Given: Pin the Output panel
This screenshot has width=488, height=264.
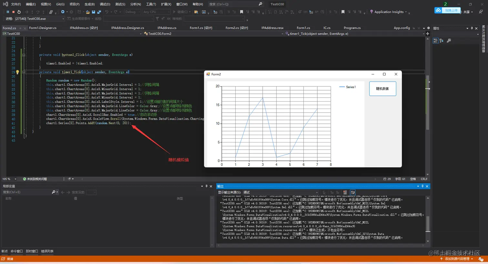Looking at the screenshot, I should pos(422,186).
